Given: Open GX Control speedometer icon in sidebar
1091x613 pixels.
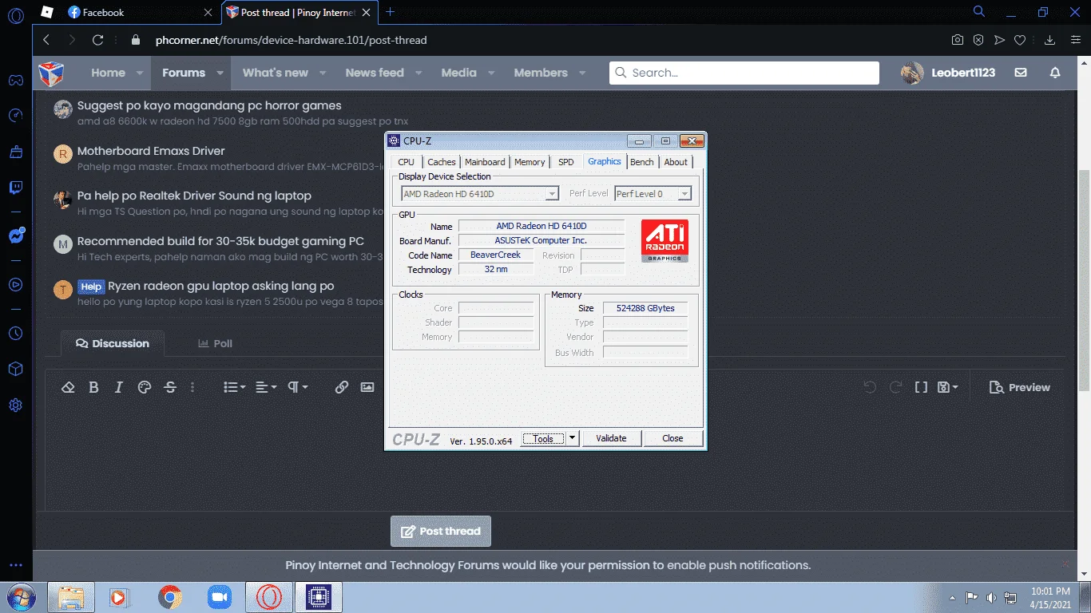Looking at the screenshot, I should [x=15, y=116].
